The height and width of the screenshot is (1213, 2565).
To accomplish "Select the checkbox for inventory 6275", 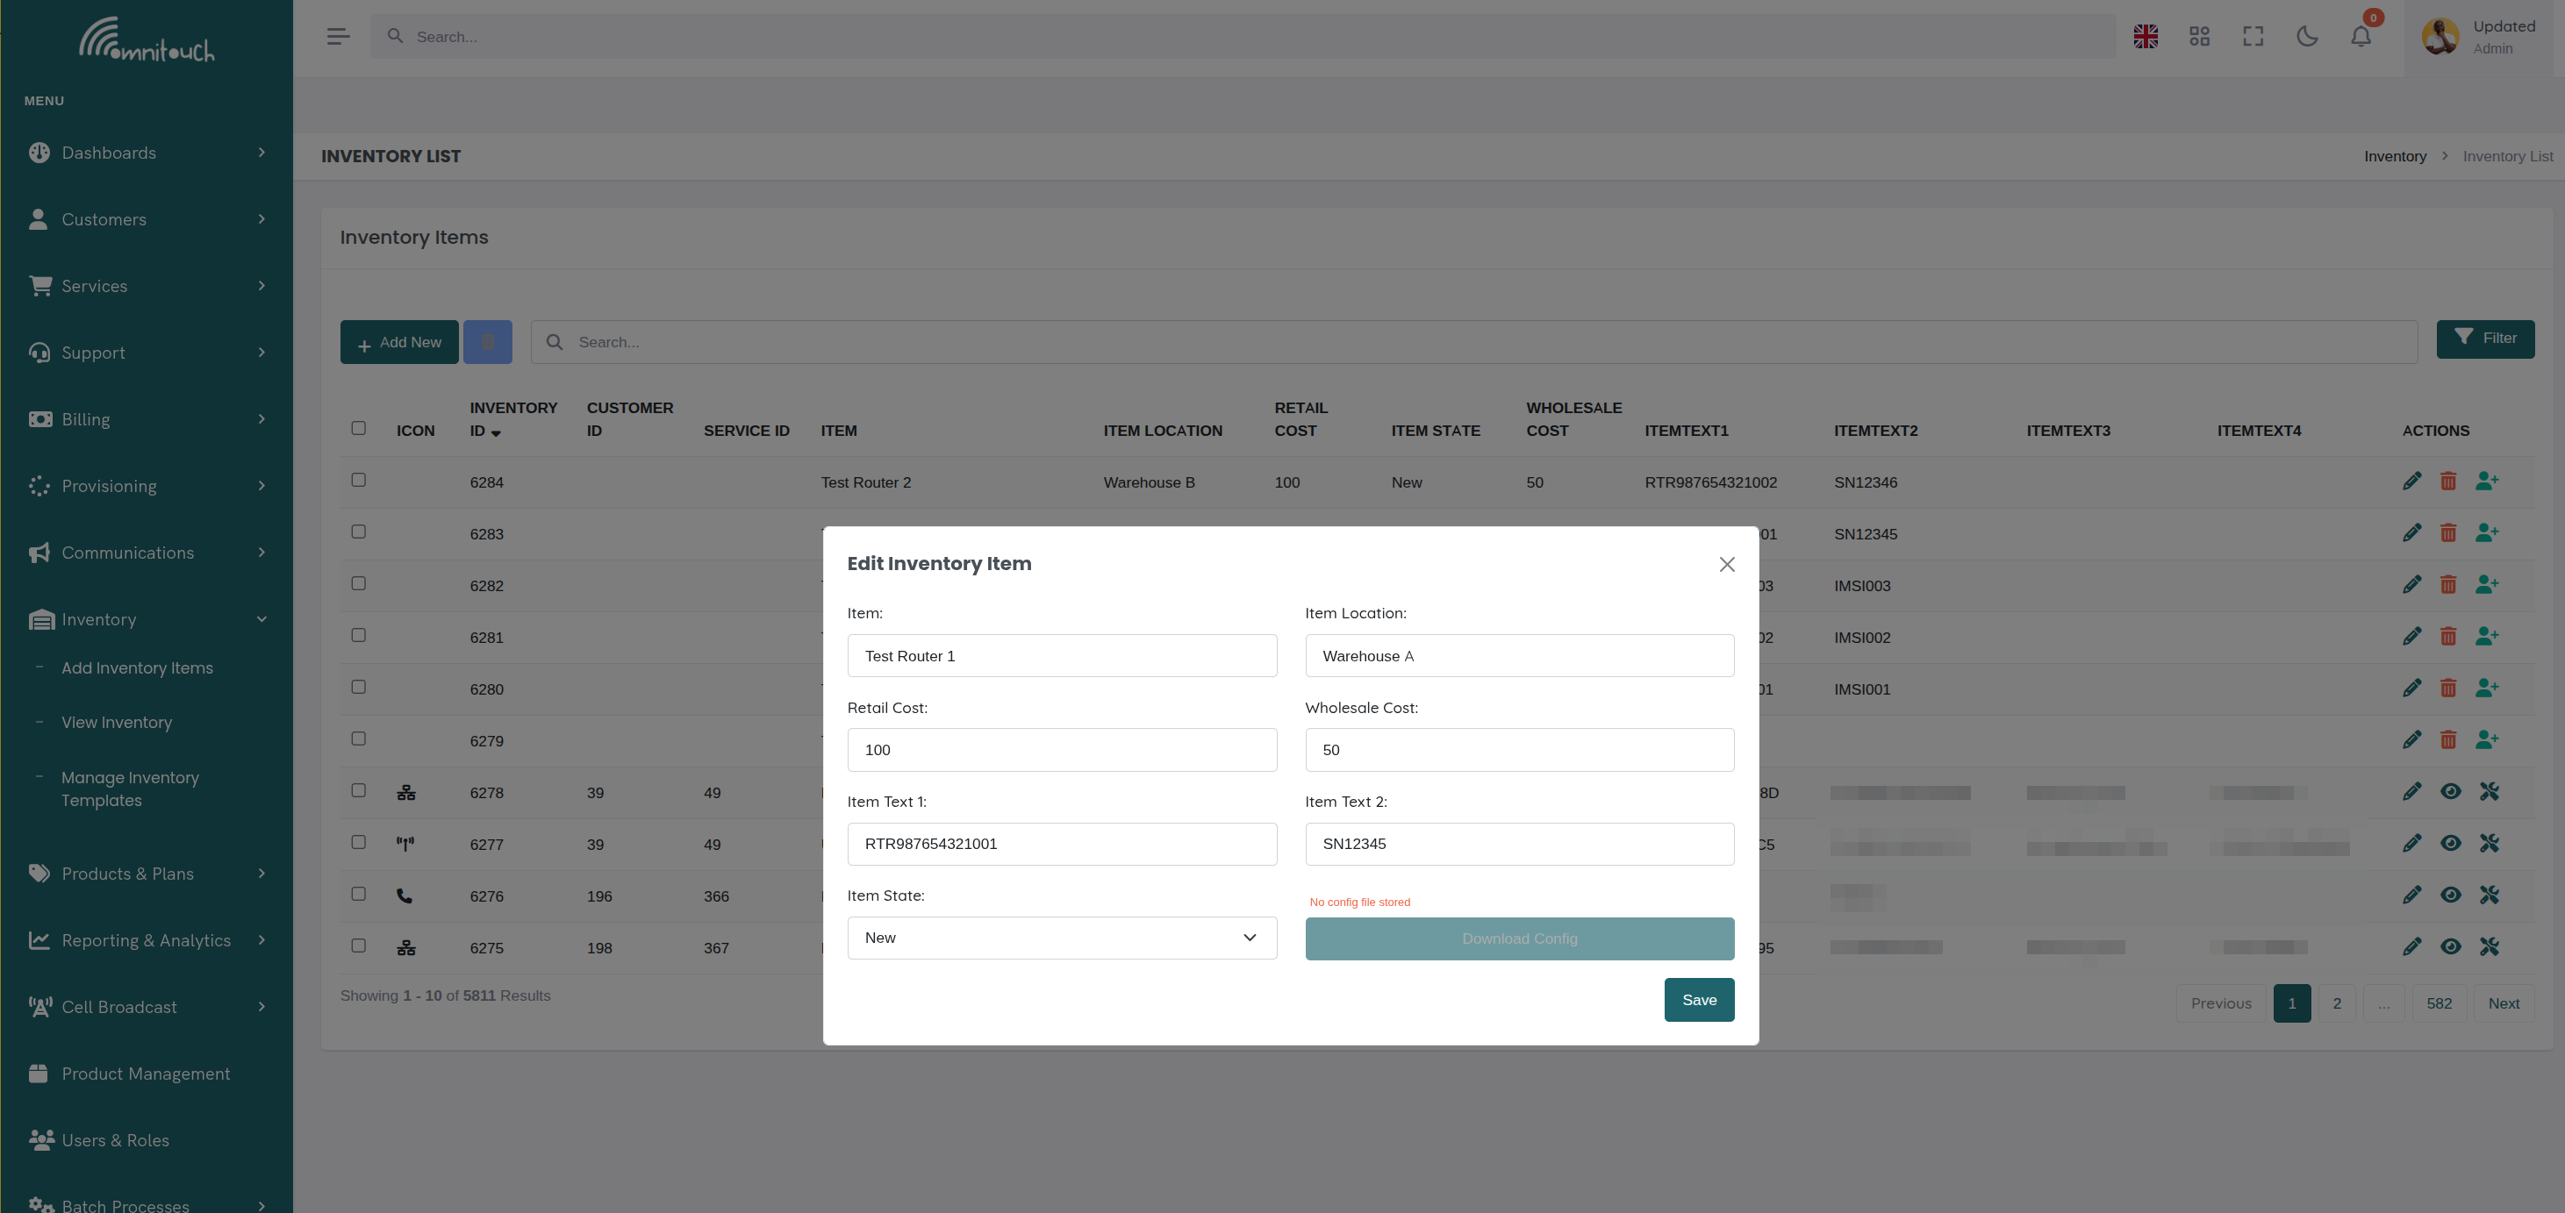I will click(x=358, y=945).
